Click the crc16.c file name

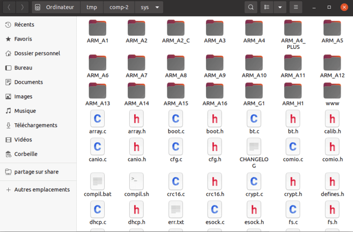pyautogui.click(x=176, y=194)
